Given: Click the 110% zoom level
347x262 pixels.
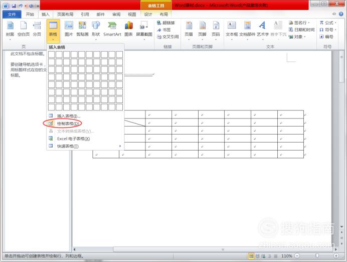Looking at the screenshot, I should (x=287, y=256).
